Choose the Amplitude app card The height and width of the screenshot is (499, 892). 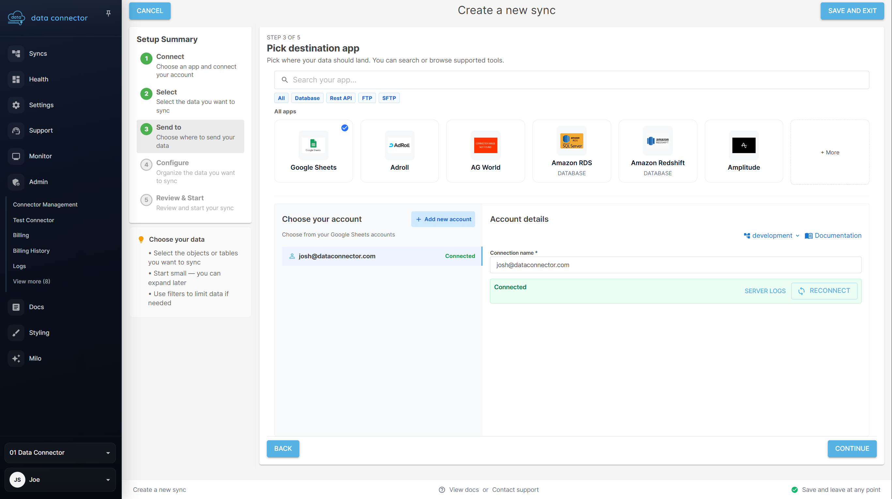744,151
